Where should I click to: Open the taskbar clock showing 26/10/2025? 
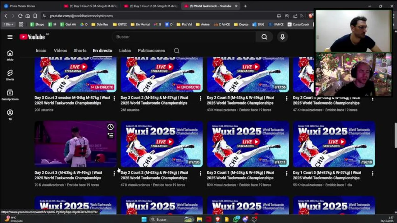pos(387,219)
